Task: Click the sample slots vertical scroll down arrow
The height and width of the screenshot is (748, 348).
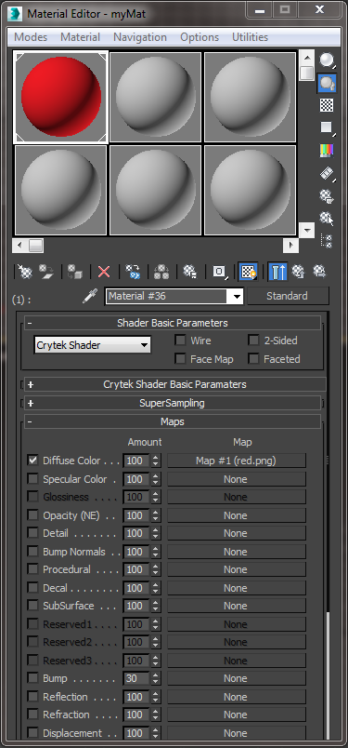Action: pos(307,231)
